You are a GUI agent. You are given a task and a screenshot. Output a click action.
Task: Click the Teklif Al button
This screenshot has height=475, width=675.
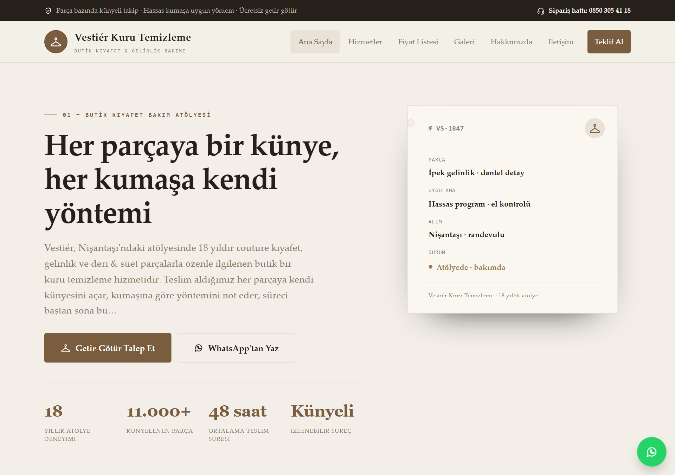pyautogui.click(x=609, y=42)
